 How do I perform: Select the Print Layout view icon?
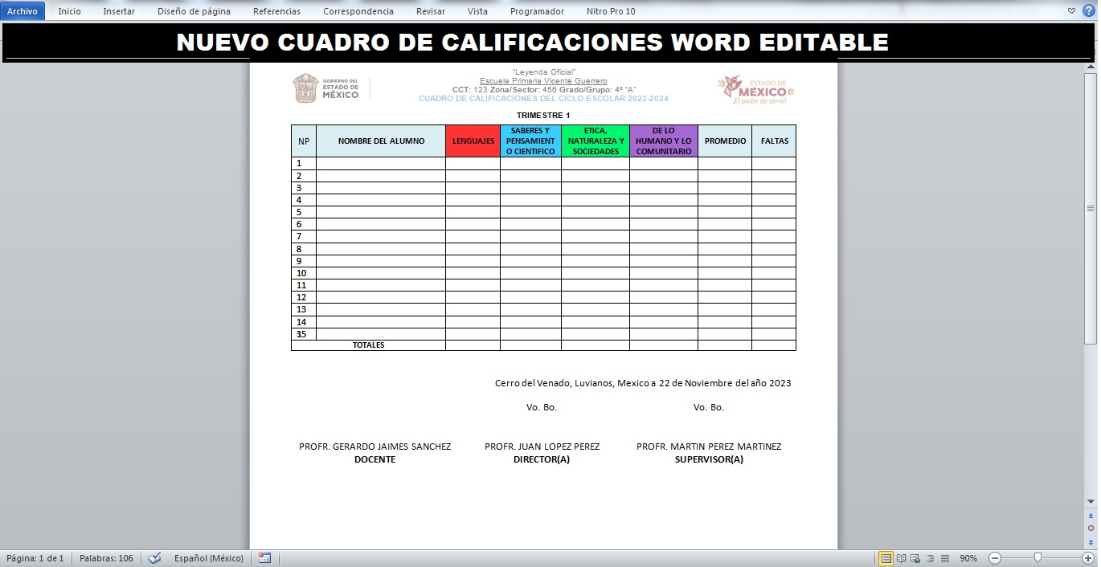(x=886, y=558)
